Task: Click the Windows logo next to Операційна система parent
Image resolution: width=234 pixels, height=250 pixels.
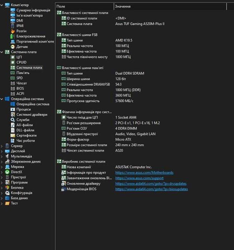Action: click(x=7, y=99)
